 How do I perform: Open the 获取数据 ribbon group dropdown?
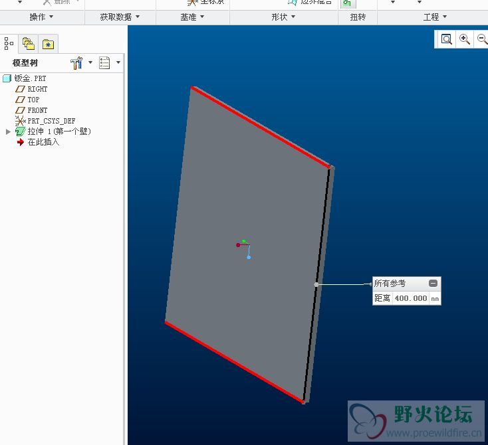click(120, 17)
